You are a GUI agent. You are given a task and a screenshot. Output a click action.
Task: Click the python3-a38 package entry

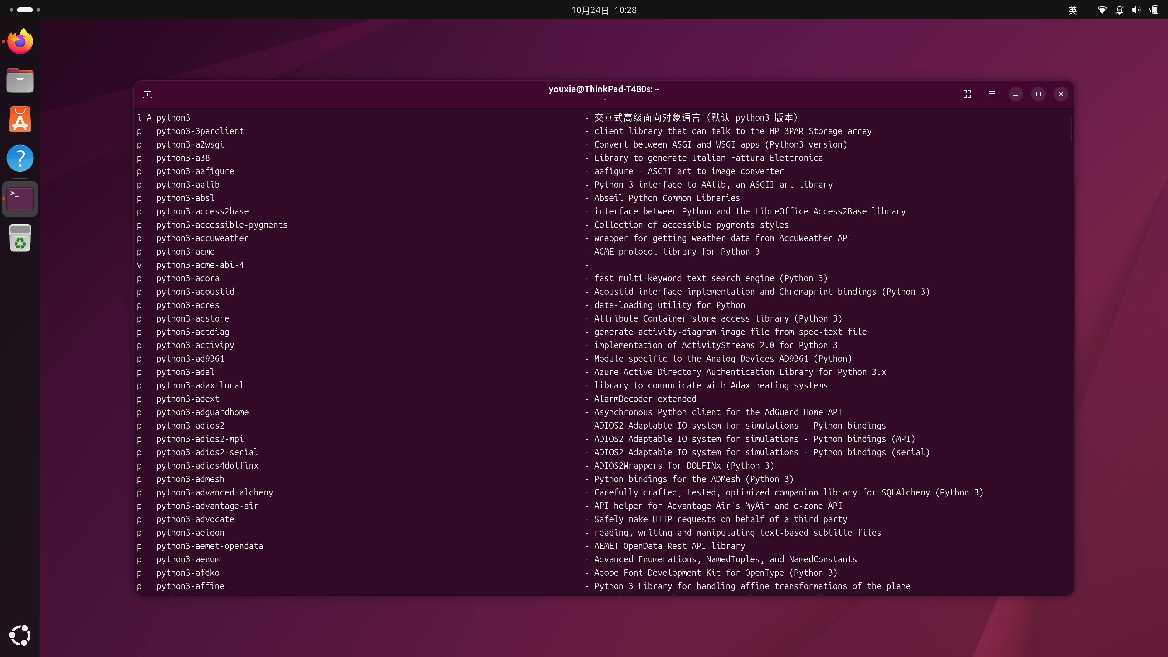183,158
